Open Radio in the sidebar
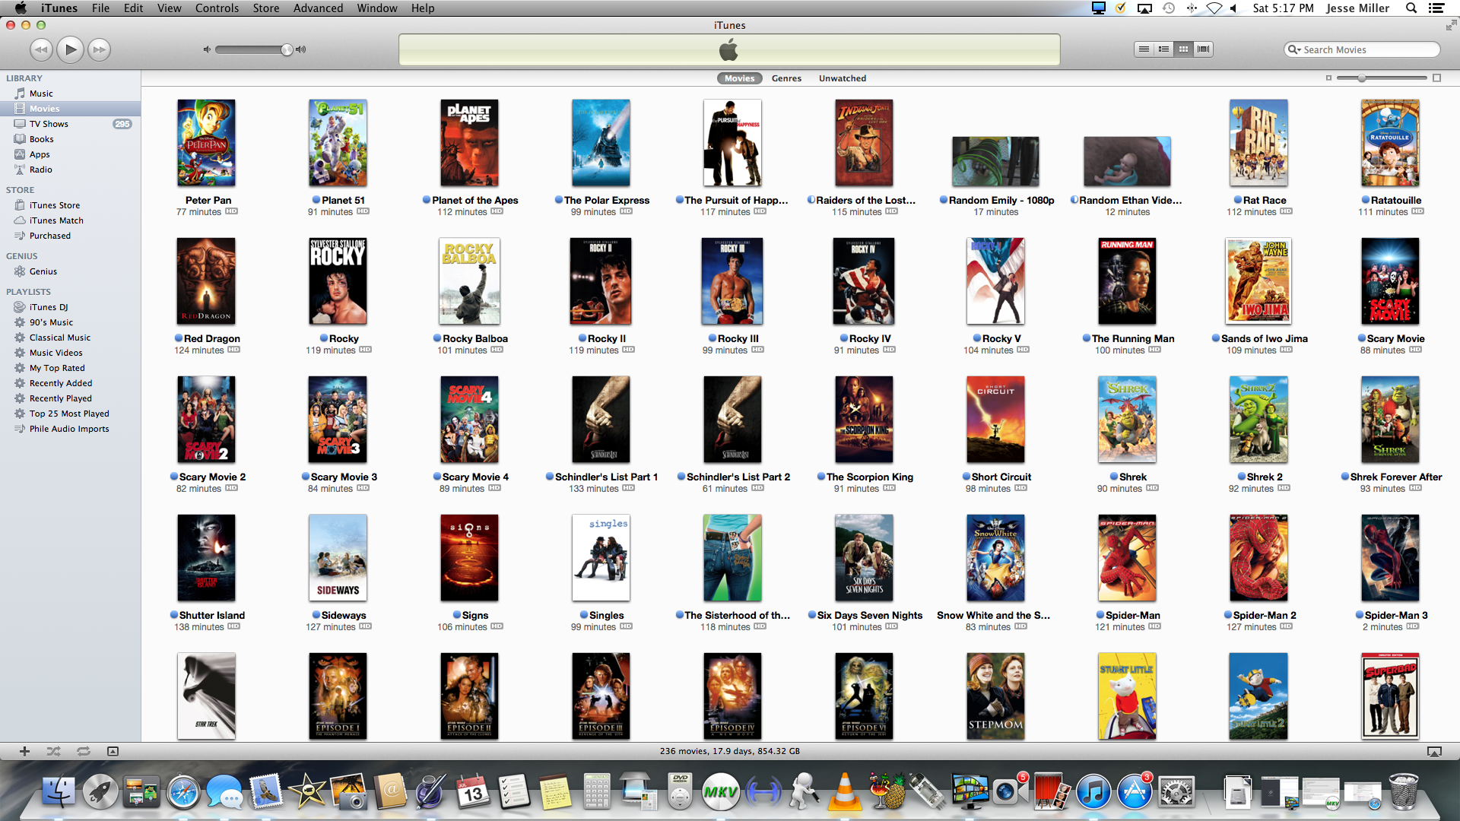This screenshot has height=821, width=1460. tap(40, 170)
